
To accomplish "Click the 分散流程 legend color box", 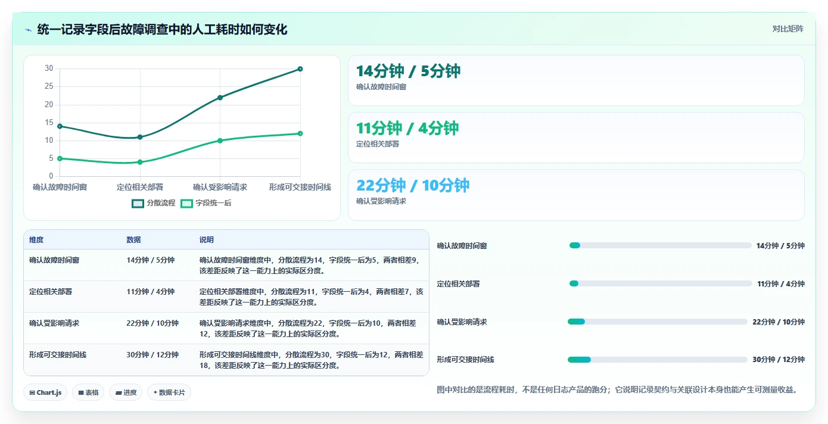I will click(138, 203).
